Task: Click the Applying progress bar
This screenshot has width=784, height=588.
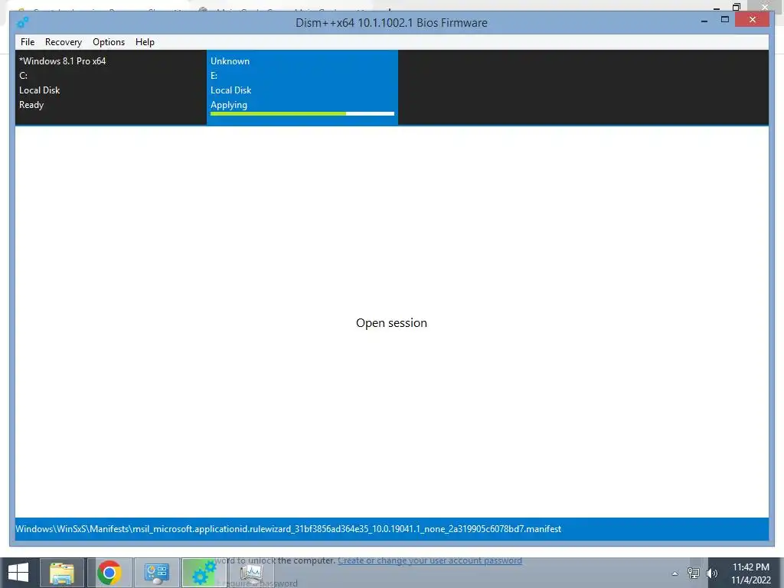Action: coord(302,114)
